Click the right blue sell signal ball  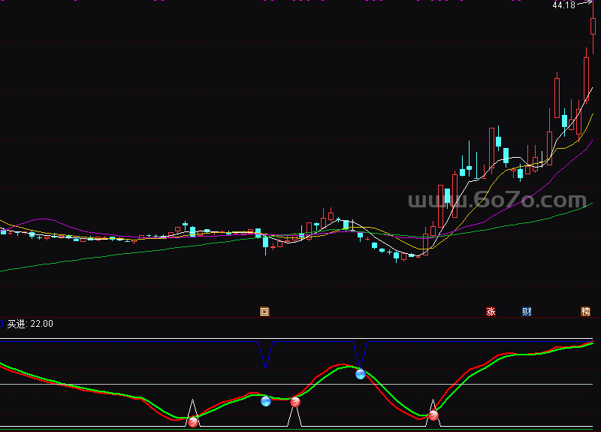[x=360, y=373]
